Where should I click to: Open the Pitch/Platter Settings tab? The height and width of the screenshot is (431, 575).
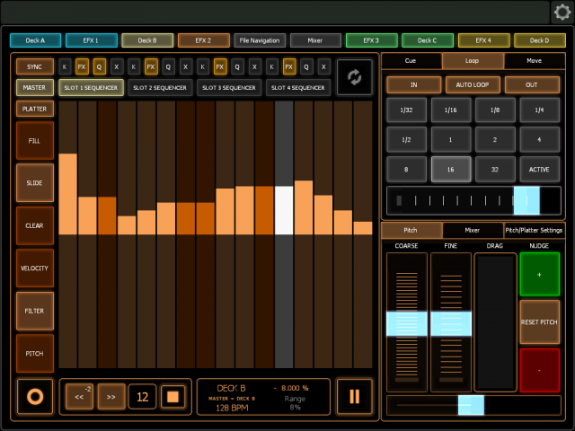coord(535,230)
